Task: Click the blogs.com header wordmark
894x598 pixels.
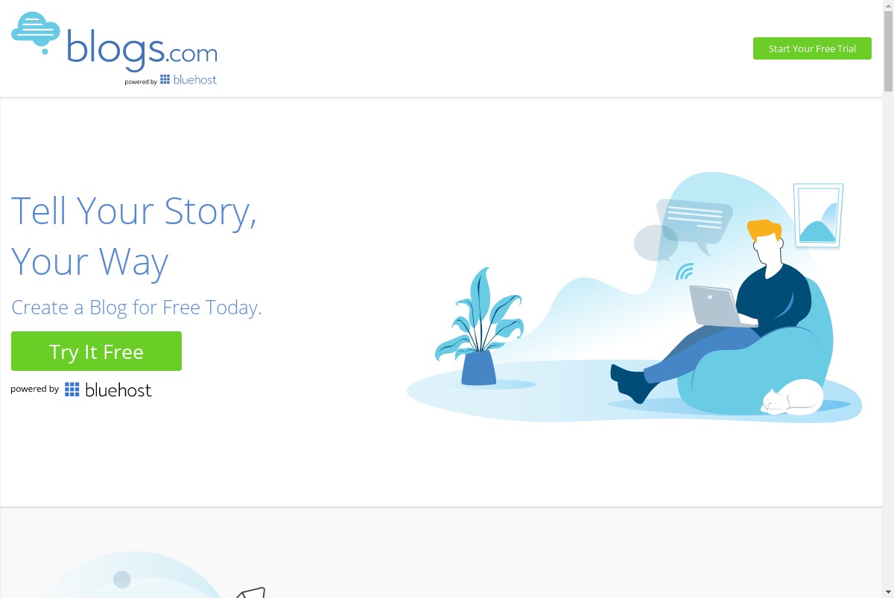Action: coord(142,48)
